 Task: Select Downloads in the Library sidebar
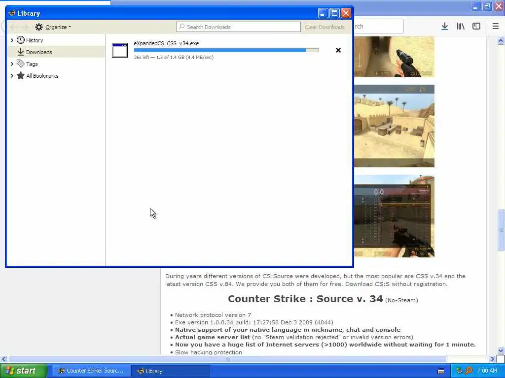(56, 52)
